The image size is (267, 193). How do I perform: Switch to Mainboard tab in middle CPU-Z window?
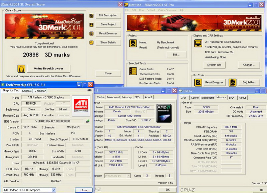click(113, 97)
